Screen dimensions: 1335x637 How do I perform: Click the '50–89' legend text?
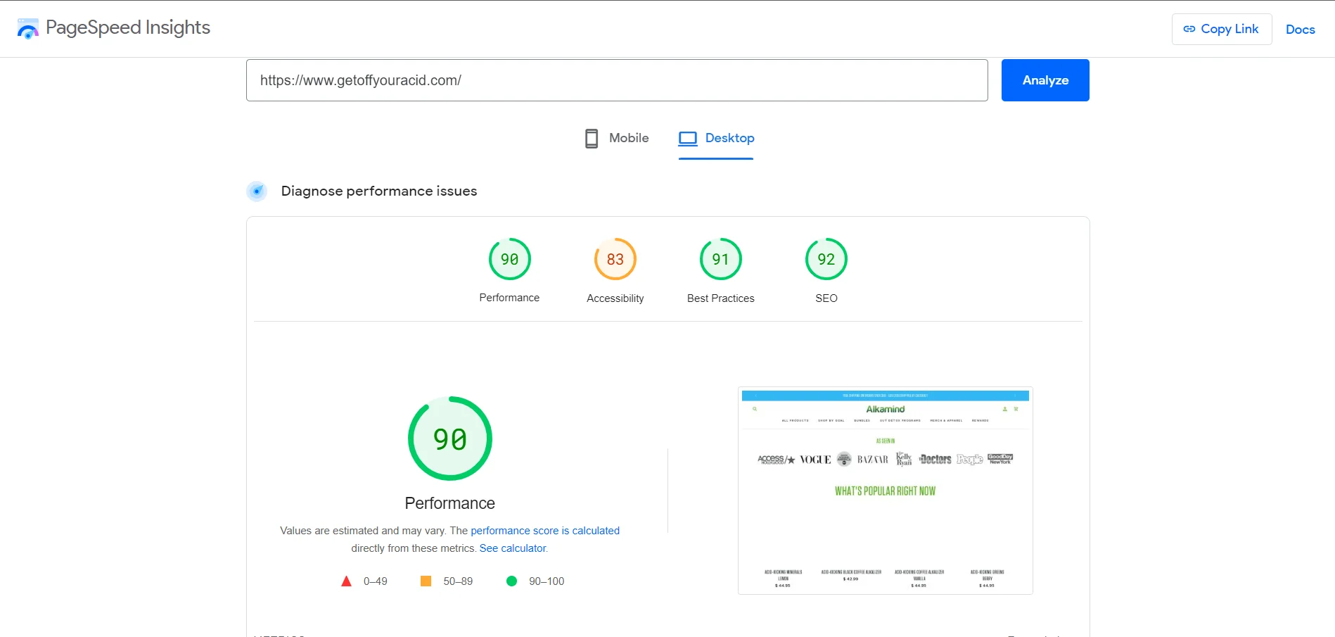pyautogui.click(x=458, y=581)
